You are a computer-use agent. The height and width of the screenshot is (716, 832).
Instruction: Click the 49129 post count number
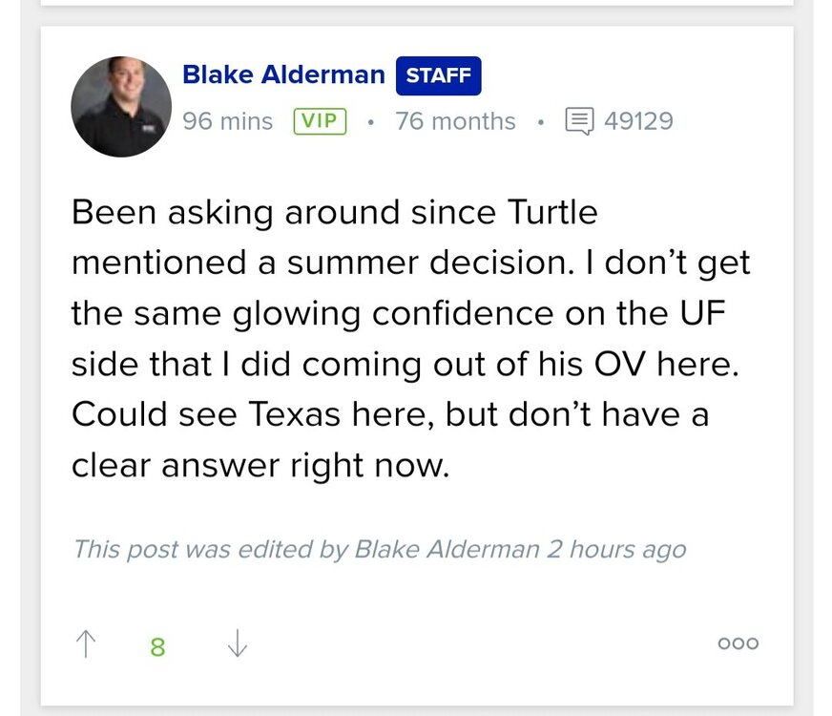click(x=638, y=121)
